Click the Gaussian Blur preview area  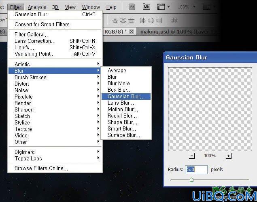210,109
